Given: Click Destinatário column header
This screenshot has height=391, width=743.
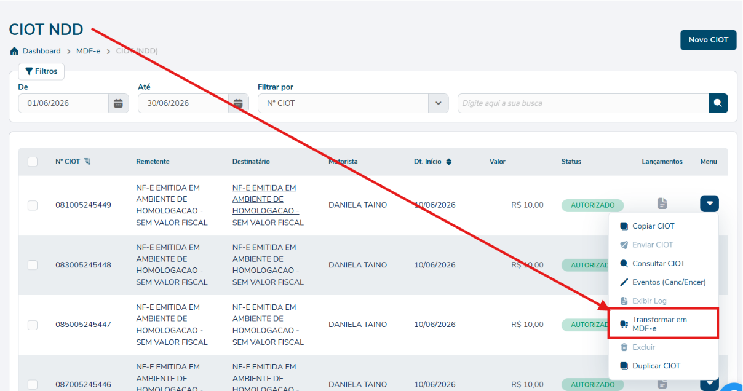Looking at the screenshot, I should (251, 162).
